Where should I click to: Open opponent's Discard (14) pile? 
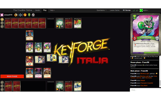77,23
